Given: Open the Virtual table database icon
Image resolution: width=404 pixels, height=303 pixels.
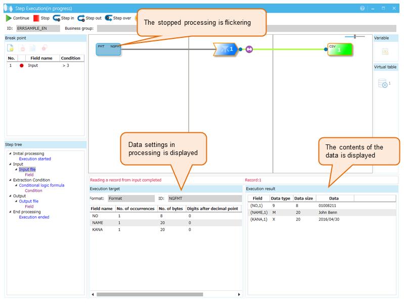Looking at the screenshot, I should pyautogui.click(x=383, y=84).
